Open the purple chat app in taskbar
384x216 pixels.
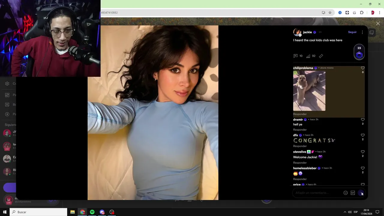(x=102, y=212)
